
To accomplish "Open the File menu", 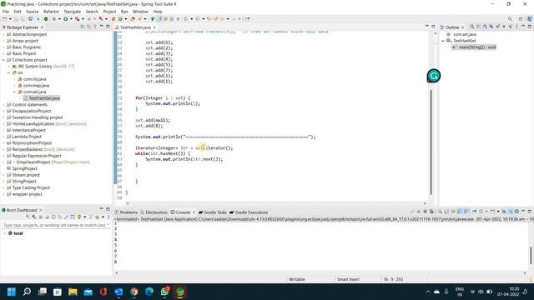I will pos(6,11).
